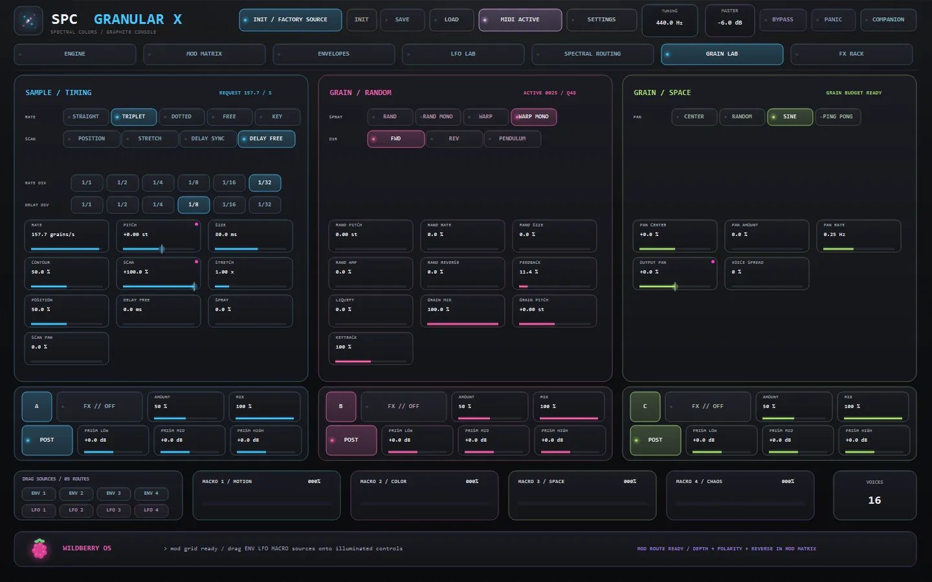The height and width of the screenshot is (582, 932).
Task: Set pan mode to Ping Pong
Action: (838, 117)
